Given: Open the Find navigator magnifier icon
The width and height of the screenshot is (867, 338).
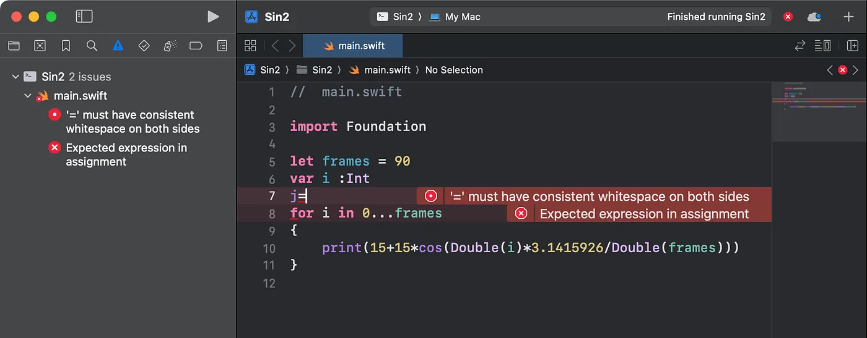Looking at the screenshot, I should coord(92,46).
